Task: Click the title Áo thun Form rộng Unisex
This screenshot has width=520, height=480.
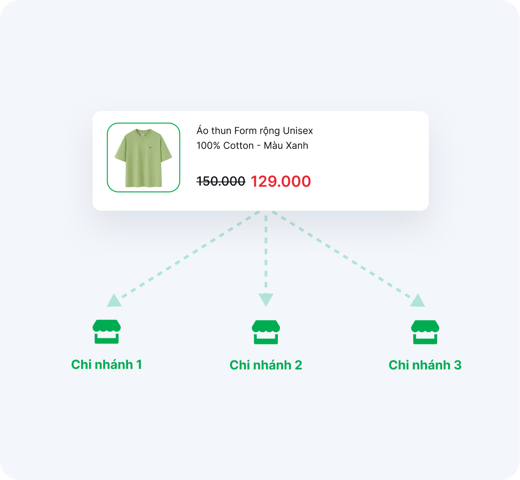Action: point(255,130)
